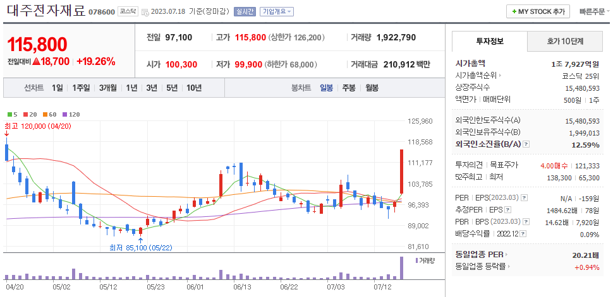613x297 pixels.
Task: Click the 시가 value 100,300
Action: coord(181,64)
